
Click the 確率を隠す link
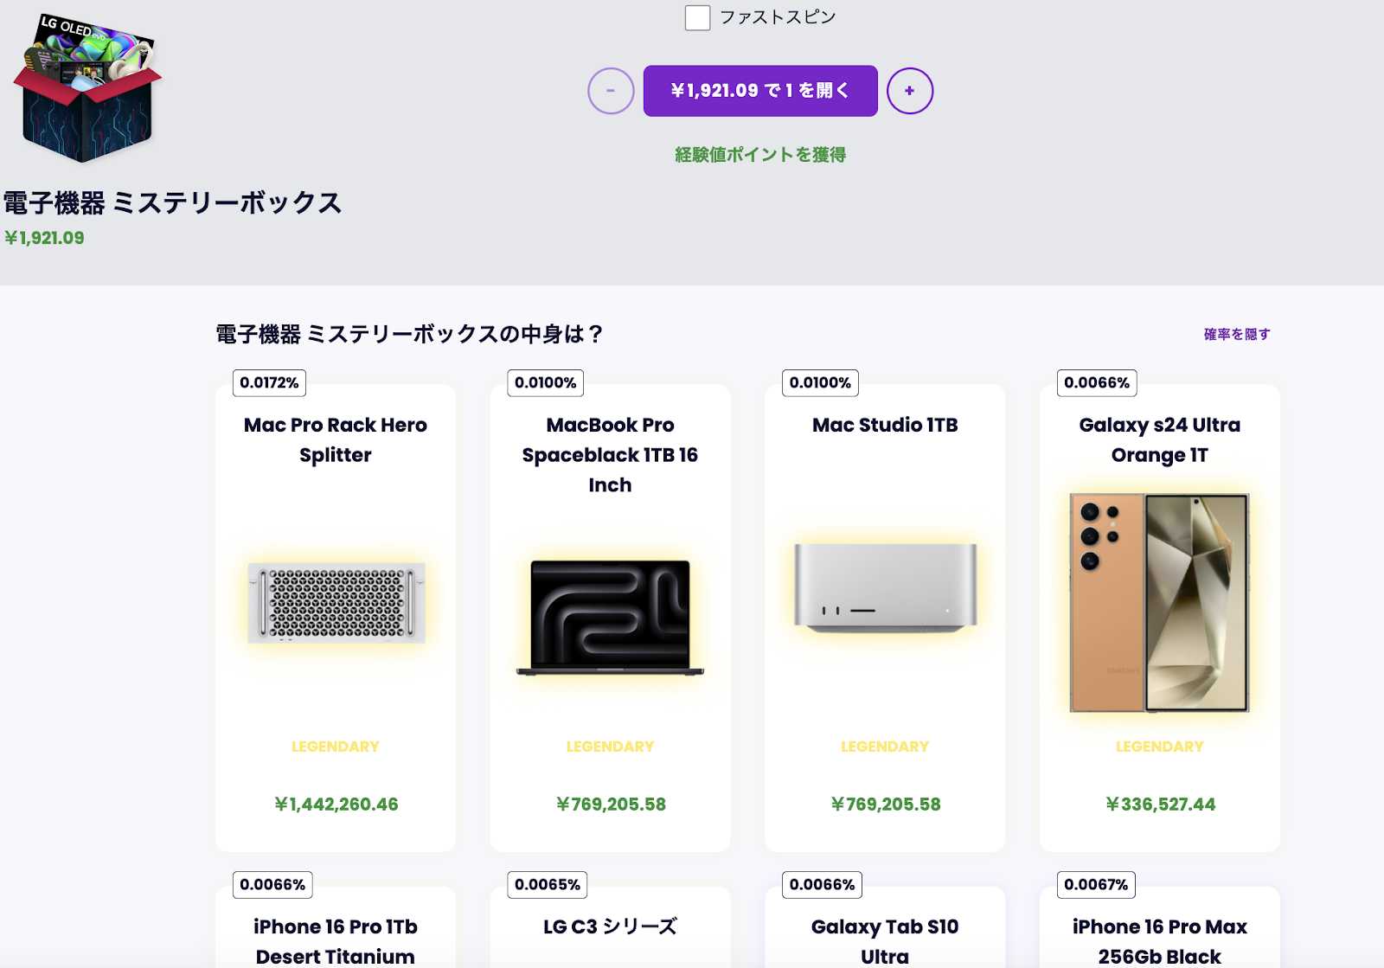[1237, 334]
